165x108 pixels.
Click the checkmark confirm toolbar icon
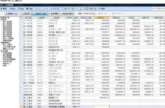[x=76, y=9]
